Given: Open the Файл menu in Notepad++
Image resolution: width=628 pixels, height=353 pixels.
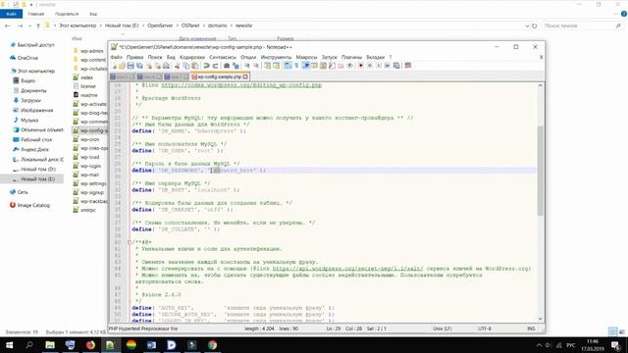Looking at the screenshot, I should click(116, 57).
